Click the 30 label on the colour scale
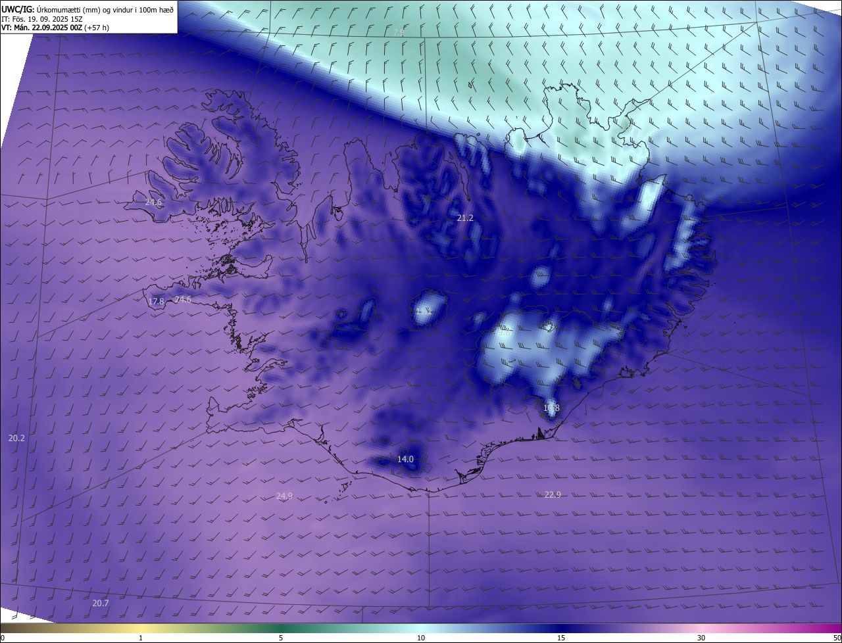842x643 pixels. point(701,638)
